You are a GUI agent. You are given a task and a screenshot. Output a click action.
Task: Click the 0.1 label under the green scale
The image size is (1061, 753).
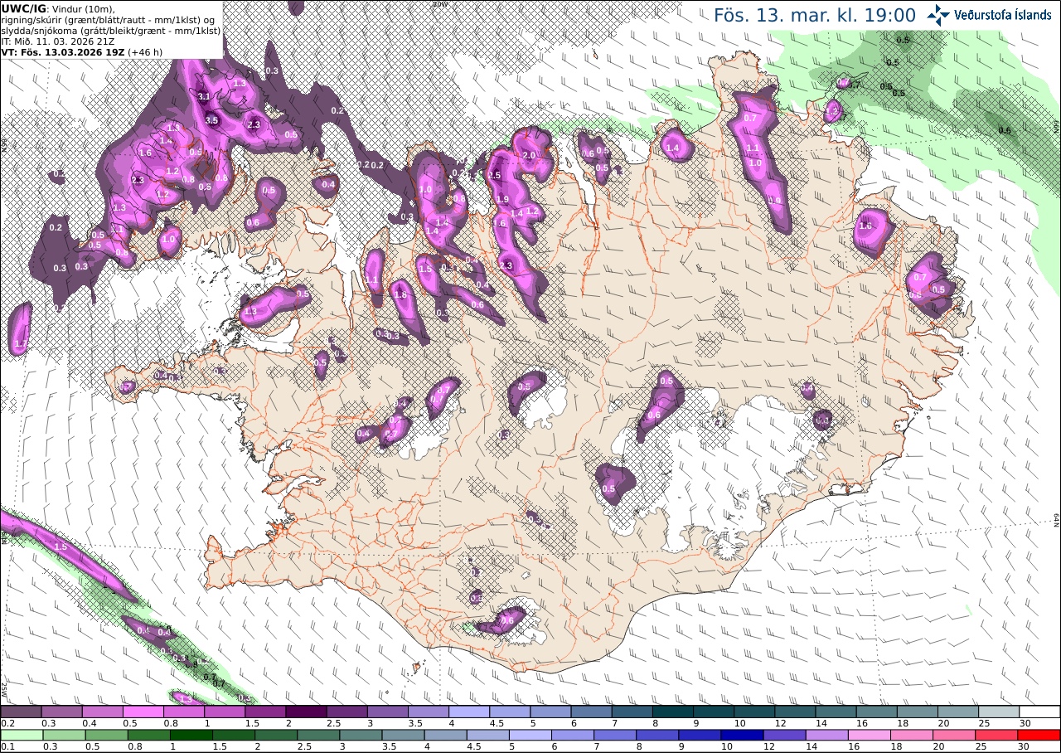pyautogui.click(x=7, y=747)
